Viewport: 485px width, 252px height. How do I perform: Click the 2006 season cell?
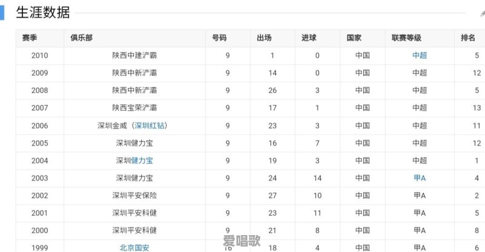[x=39, y=126]
